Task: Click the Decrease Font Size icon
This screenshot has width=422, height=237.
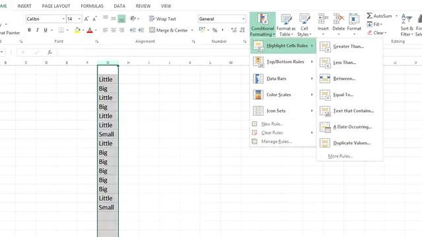Action: point(94,19)
